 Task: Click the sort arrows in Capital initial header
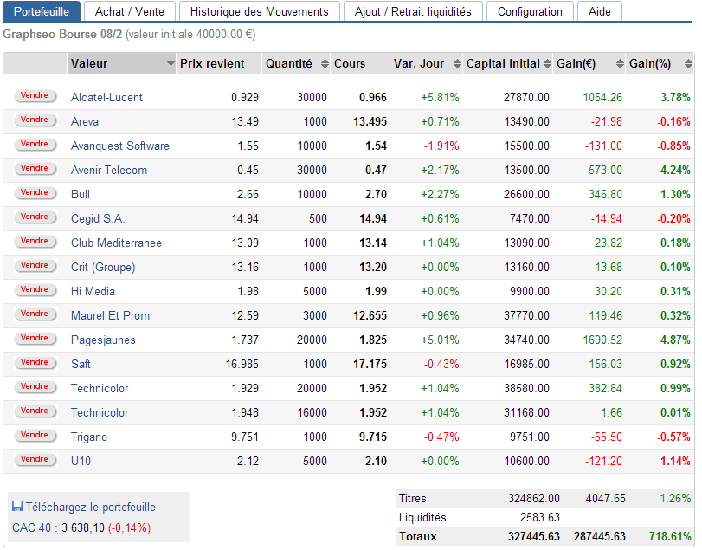pyautogui.click(x=547, y=64)
